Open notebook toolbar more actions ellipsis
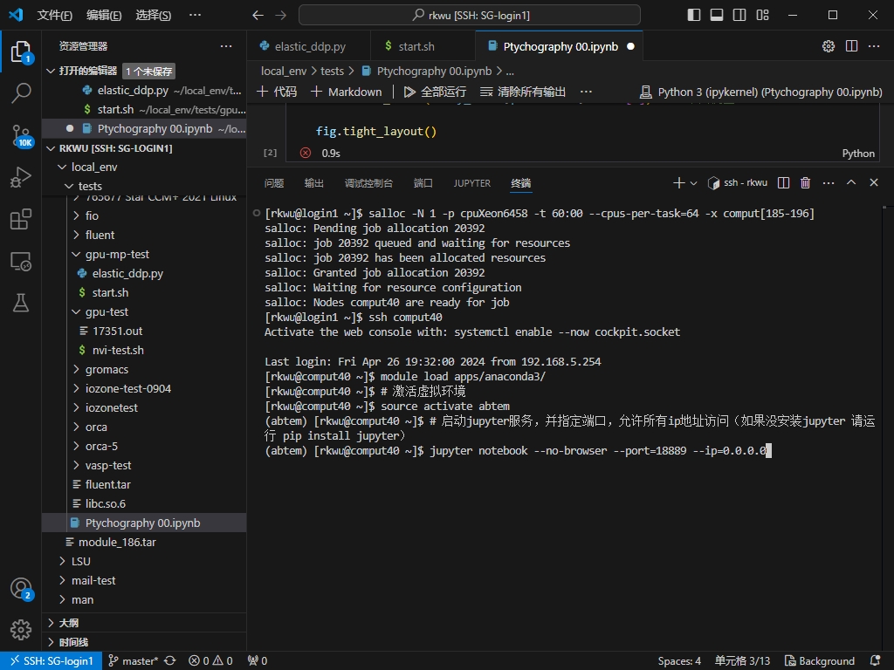The width and height of the screenshot is (894, 670). tap(586, 92)
